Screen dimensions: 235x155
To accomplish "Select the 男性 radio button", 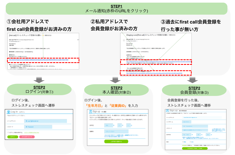I will coord(183,142).
